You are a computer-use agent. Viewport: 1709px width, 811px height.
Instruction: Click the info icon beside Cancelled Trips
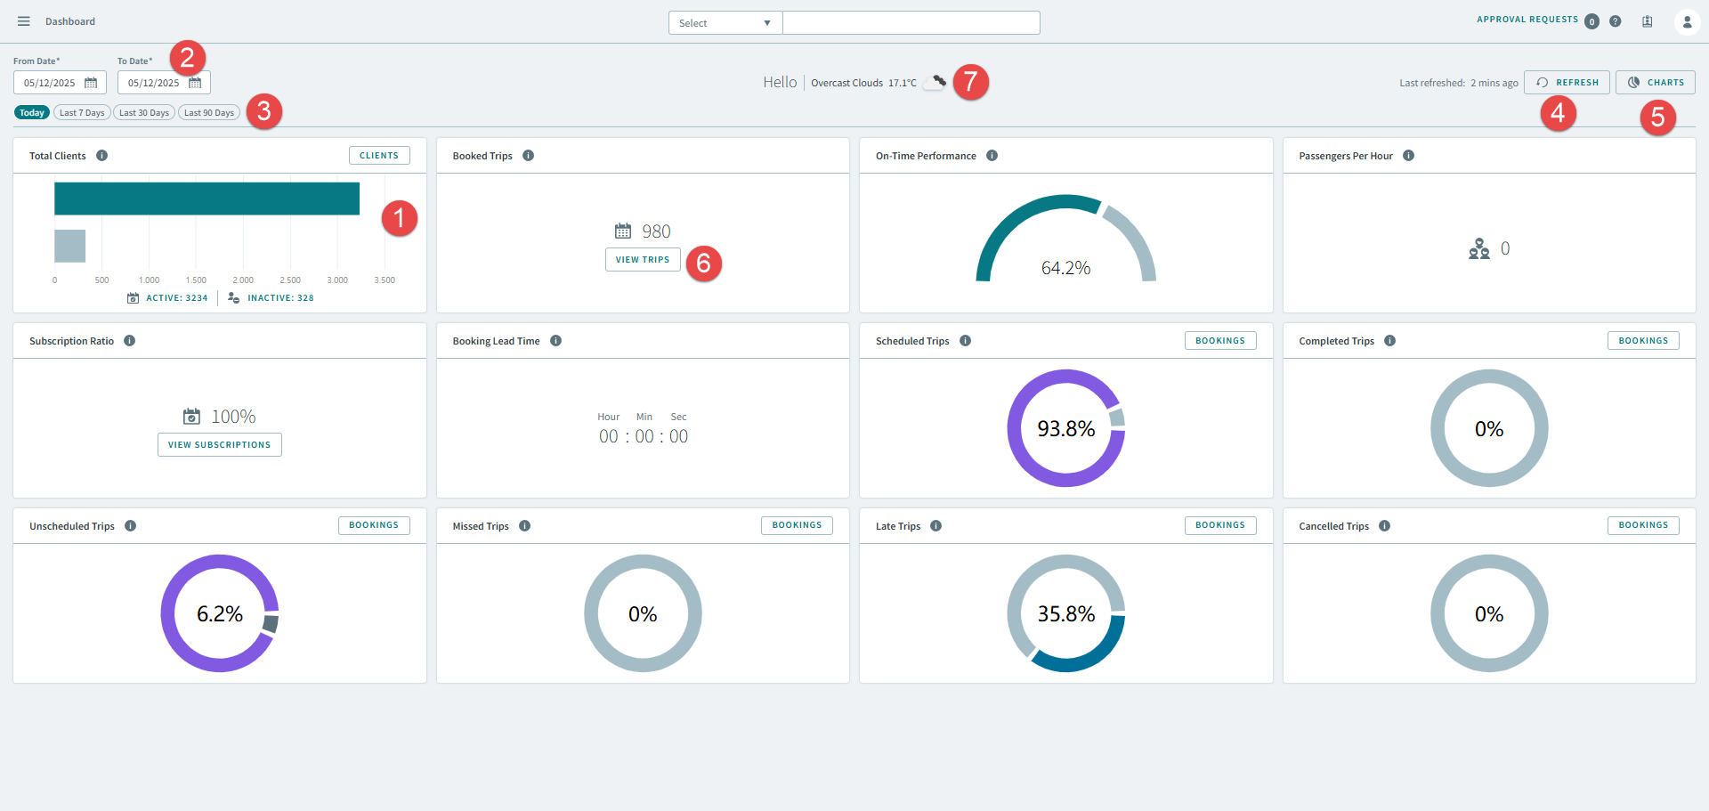click(x=1384, y=525)
